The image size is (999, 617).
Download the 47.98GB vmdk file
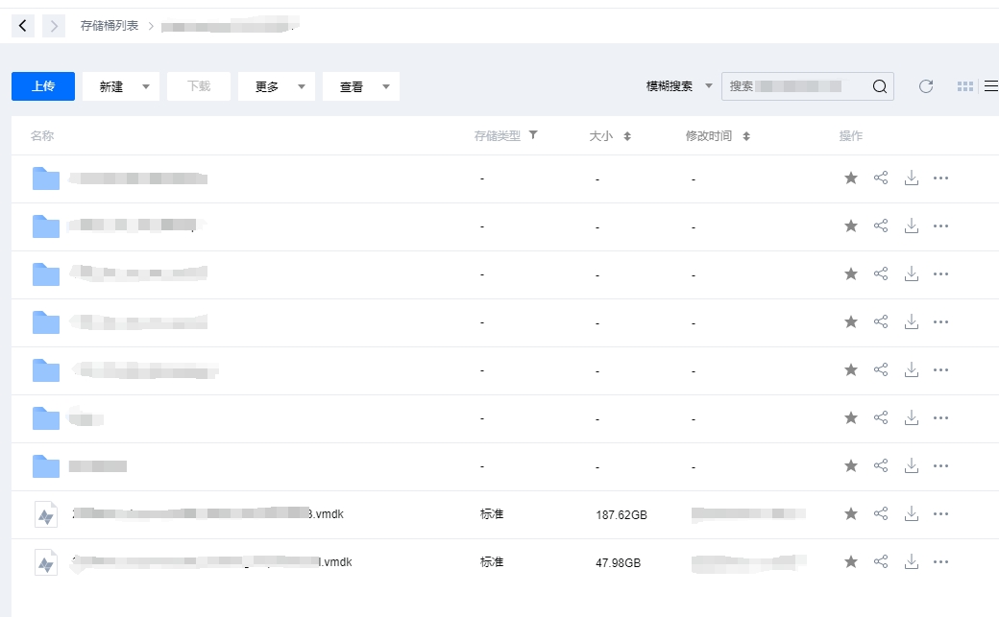(911, 561)
